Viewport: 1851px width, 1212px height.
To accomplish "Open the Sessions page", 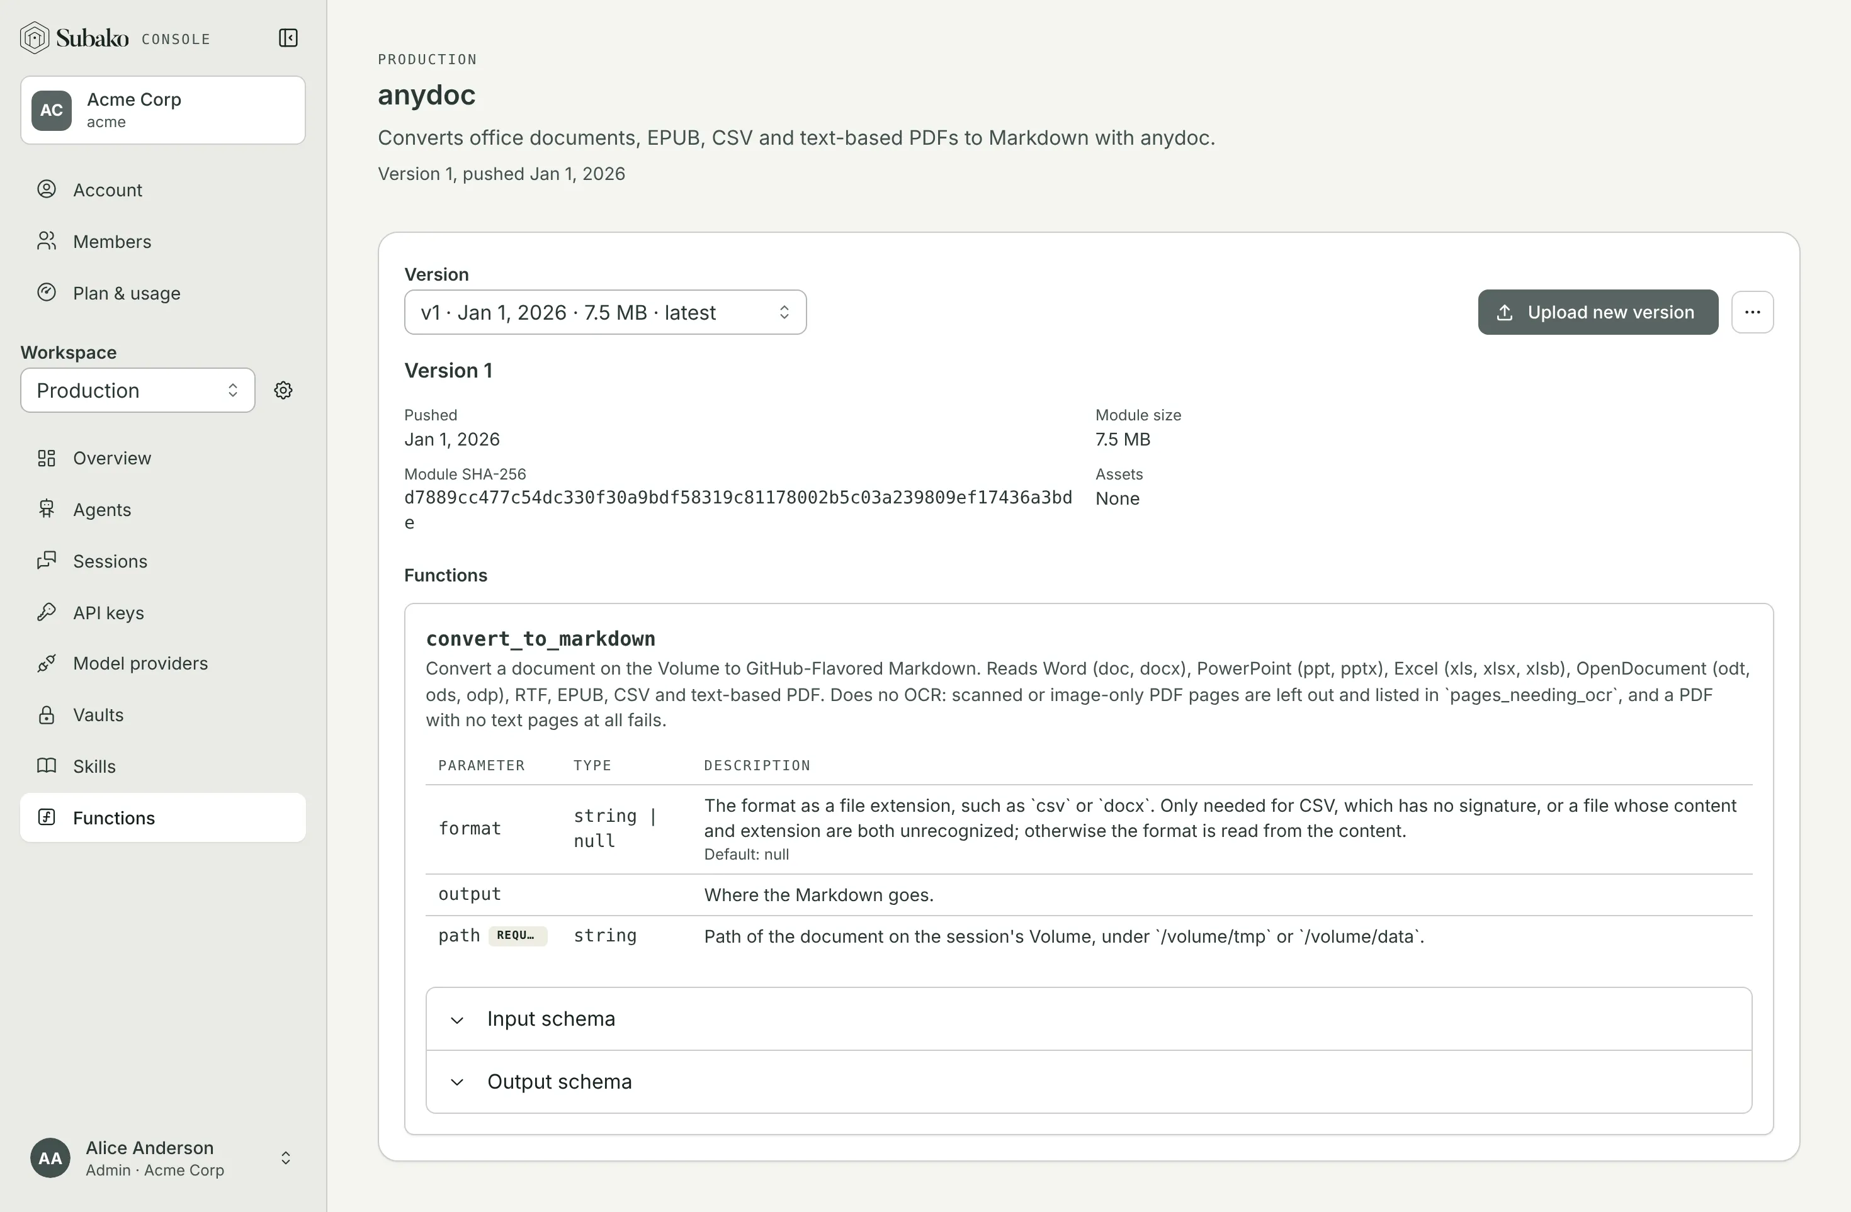I will [162, 561].
